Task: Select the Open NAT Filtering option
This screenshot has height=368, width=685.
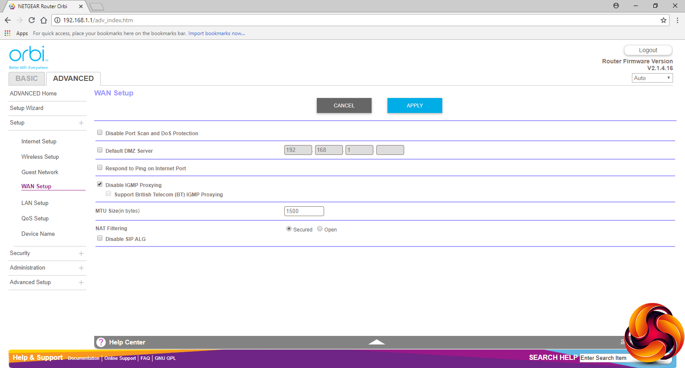Action: (320, 229)
